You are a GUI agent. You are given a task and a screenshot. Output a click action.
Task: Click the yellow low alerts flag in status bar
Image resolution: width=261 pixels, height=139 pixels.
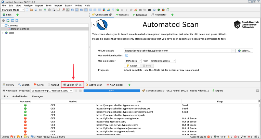point(25,137)
